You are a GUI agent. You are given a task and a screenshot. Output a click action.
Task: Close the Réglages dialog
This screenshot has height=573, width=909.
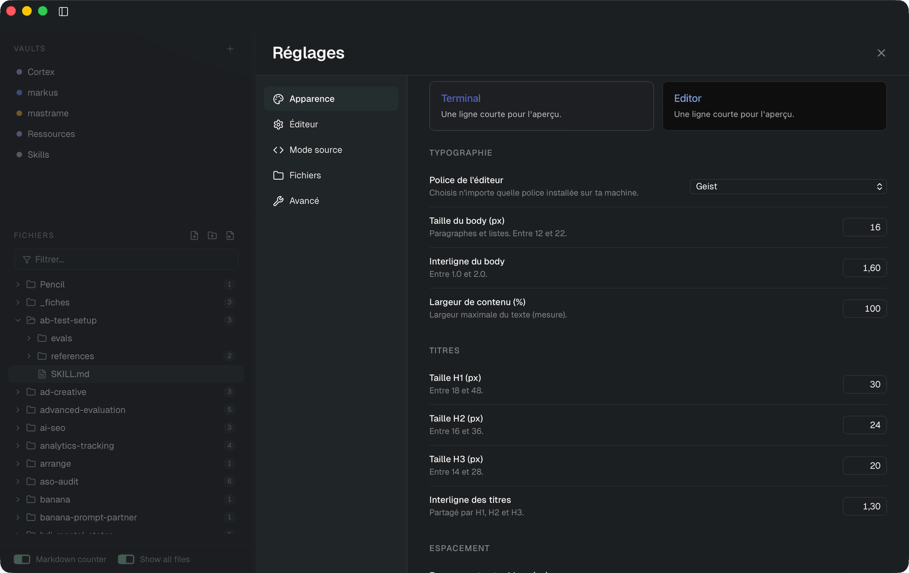coord(881,53)
